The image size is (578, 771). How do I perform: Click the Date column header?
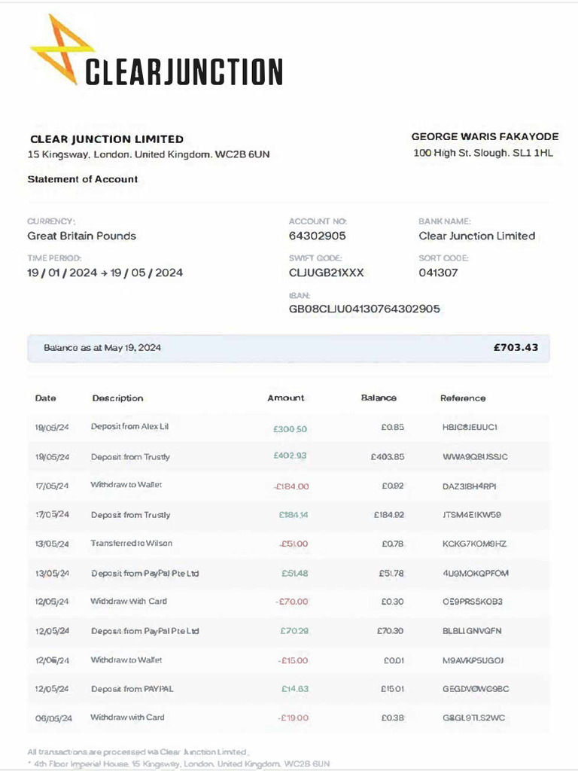tap(45, 398)
